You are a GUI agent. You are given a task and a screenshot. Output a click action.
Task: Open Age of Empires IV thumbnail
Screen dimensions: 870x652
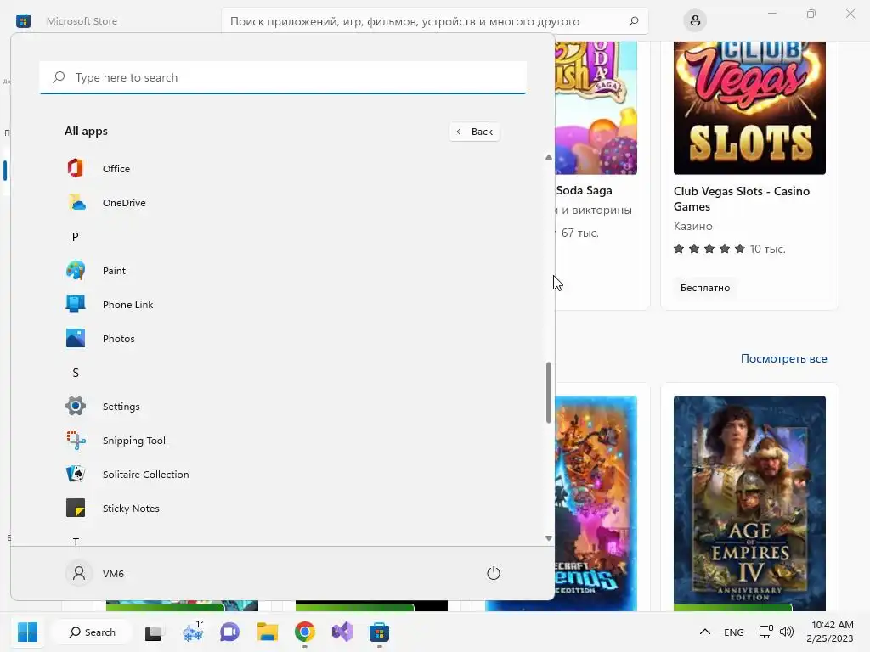point(749,503)
